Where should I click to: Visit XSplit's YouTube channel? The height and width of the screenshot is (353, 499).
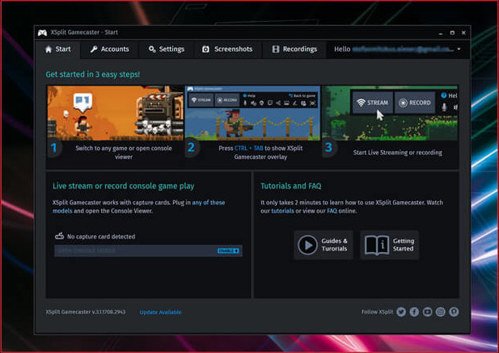coord(428,312)
